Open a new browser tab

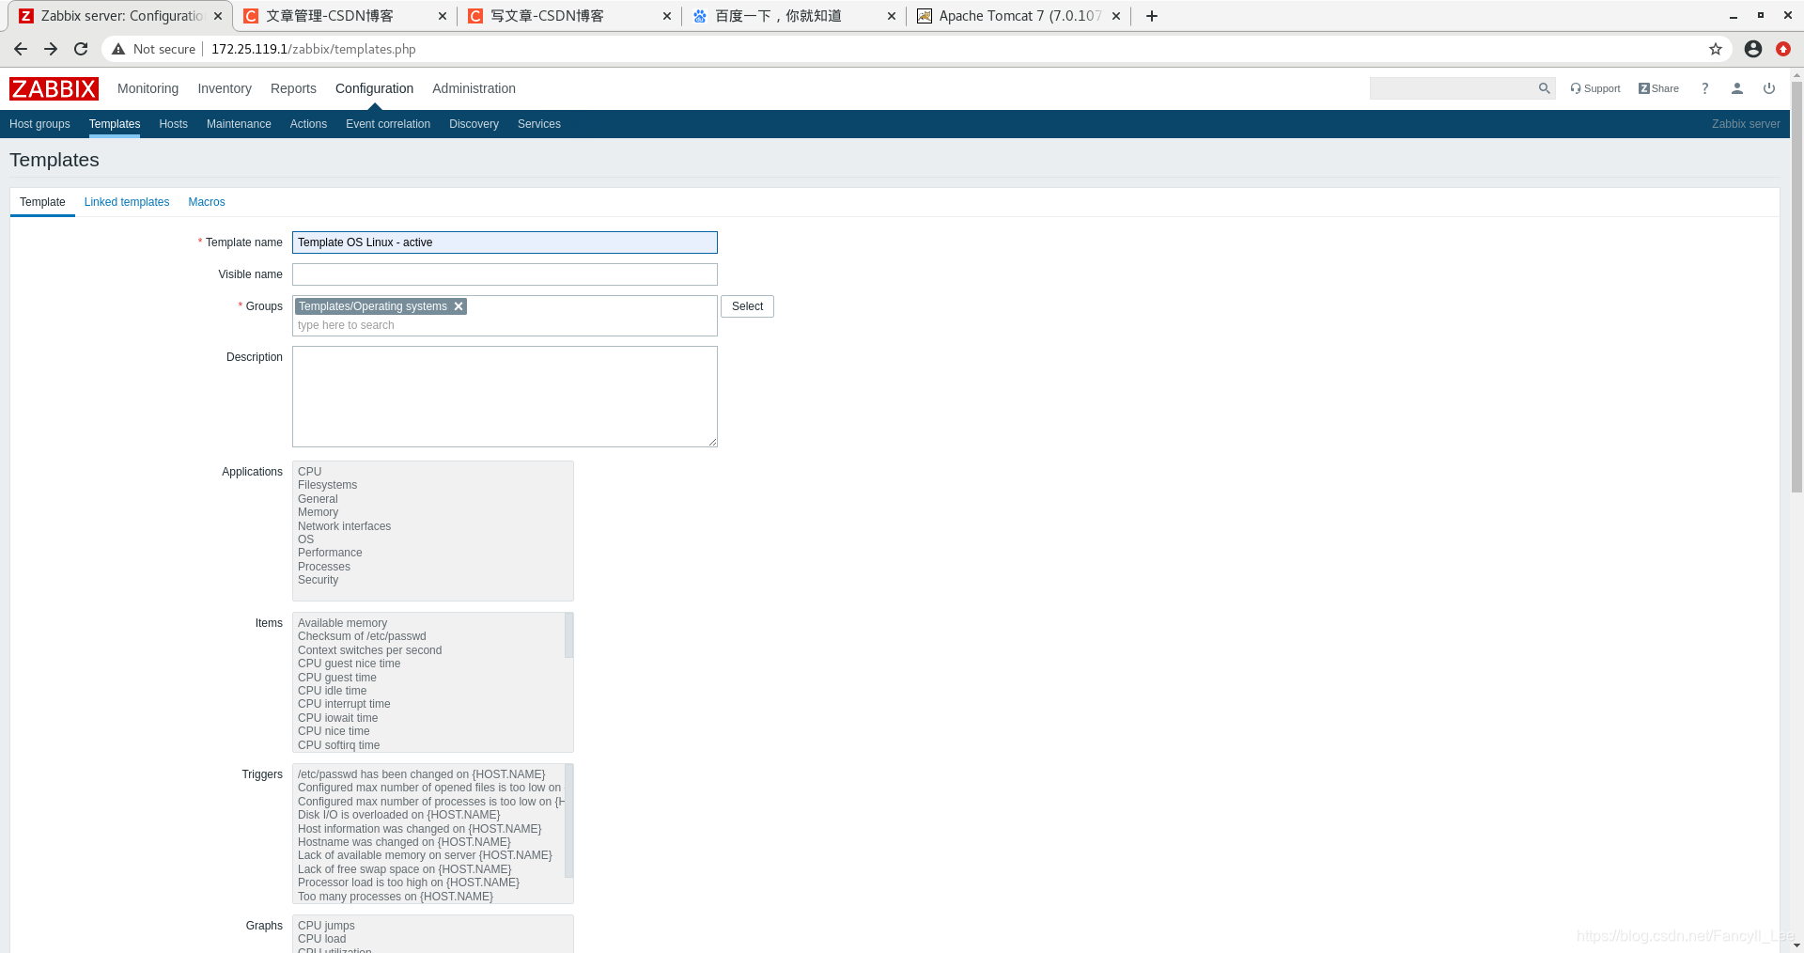pos(1152,16)
